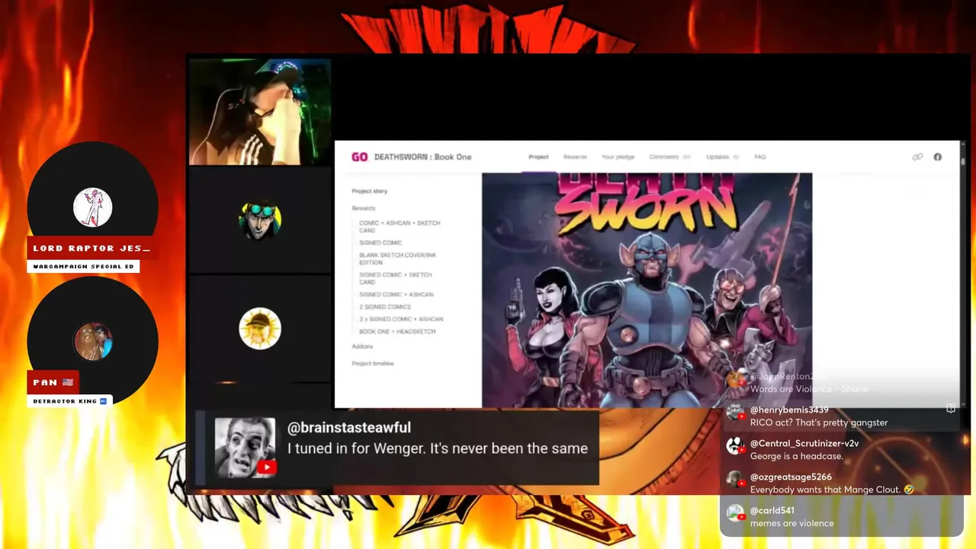976x549 pixels.
Task: Click the WARCAMPAIGN SPECIAL ED label
Action: [x=84, y=267]
